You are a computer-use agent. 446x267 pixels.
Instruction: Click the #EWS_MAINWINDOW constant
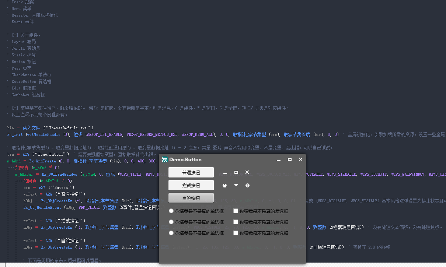pos(408,174)
